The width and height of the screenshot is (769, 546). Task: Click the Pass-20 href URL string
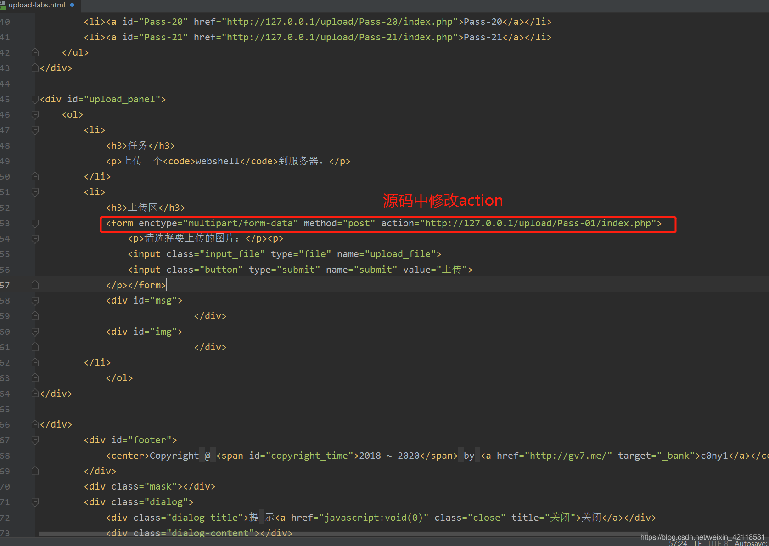340,22
